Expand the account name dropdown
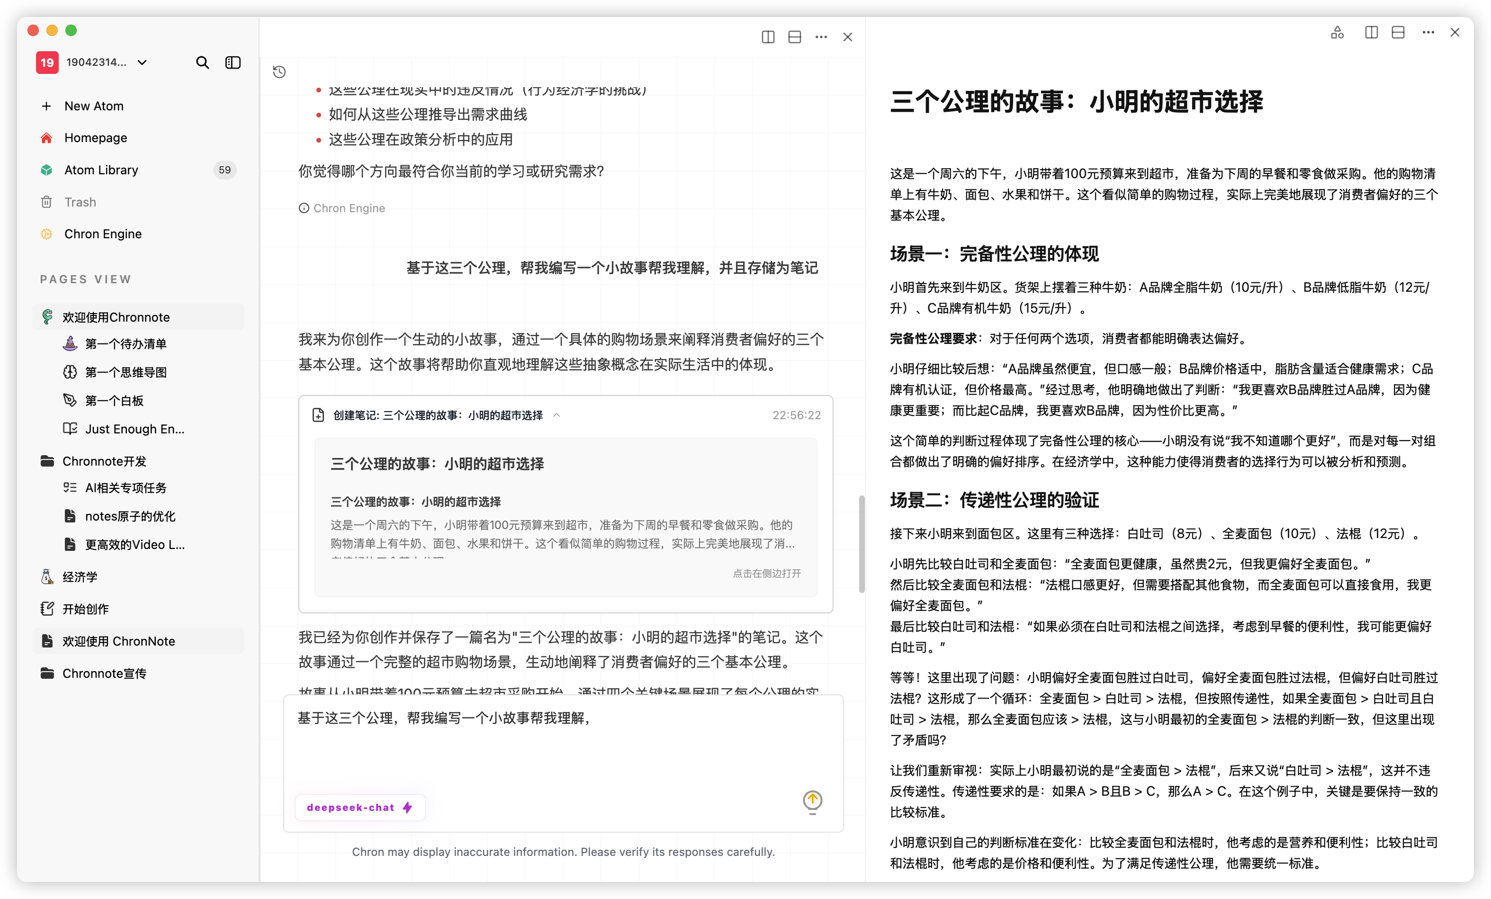The image size is (1491, 899). tap(142, 63)
